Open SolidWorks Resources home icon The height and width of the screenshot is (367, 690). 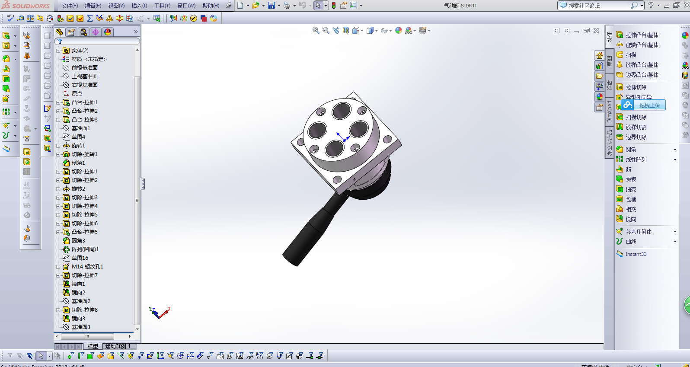click(x=599, y=55)
